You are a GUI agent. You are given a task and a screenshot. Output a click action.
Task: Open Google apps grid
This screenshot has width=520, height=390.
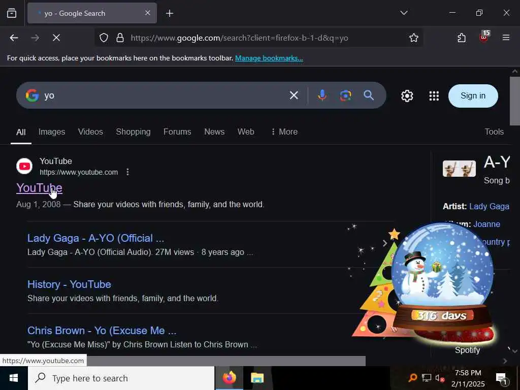[434, 96]
